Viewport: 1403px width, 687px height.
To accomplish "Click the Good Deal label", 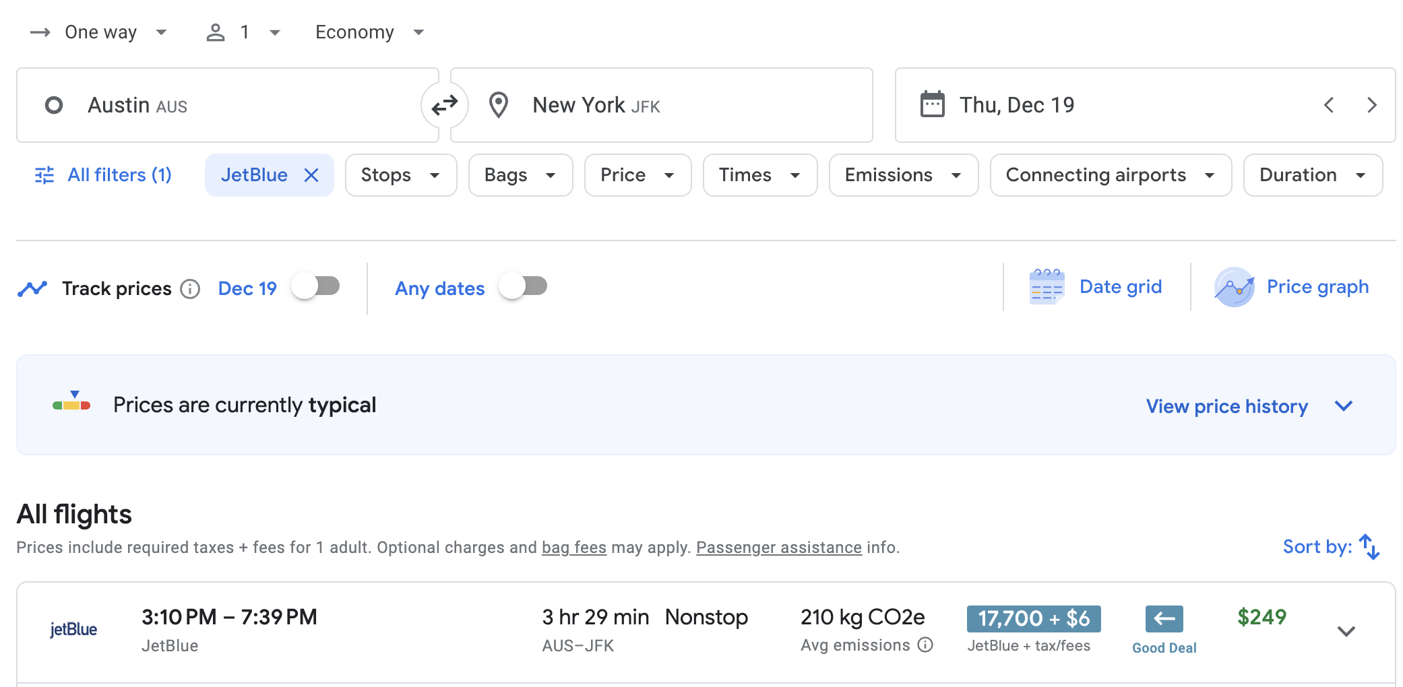I will 1164,648.
